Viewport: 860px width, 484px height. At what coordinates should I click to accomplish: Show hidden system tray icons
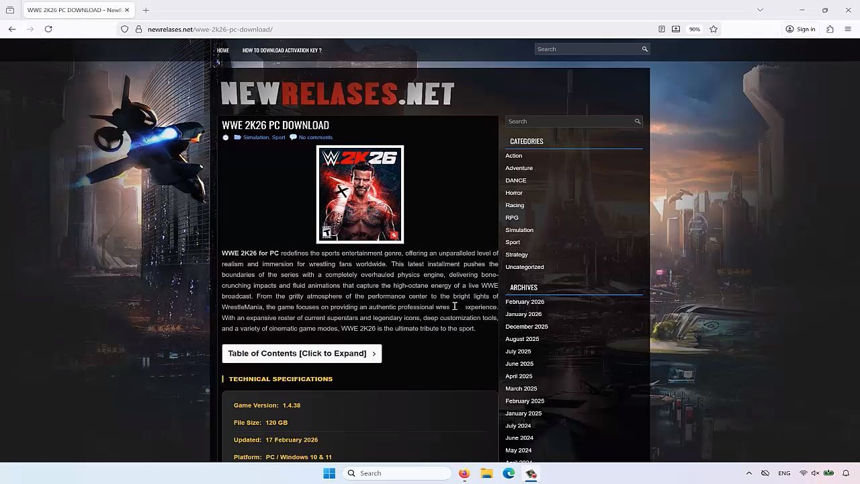(x=748, y=473)
